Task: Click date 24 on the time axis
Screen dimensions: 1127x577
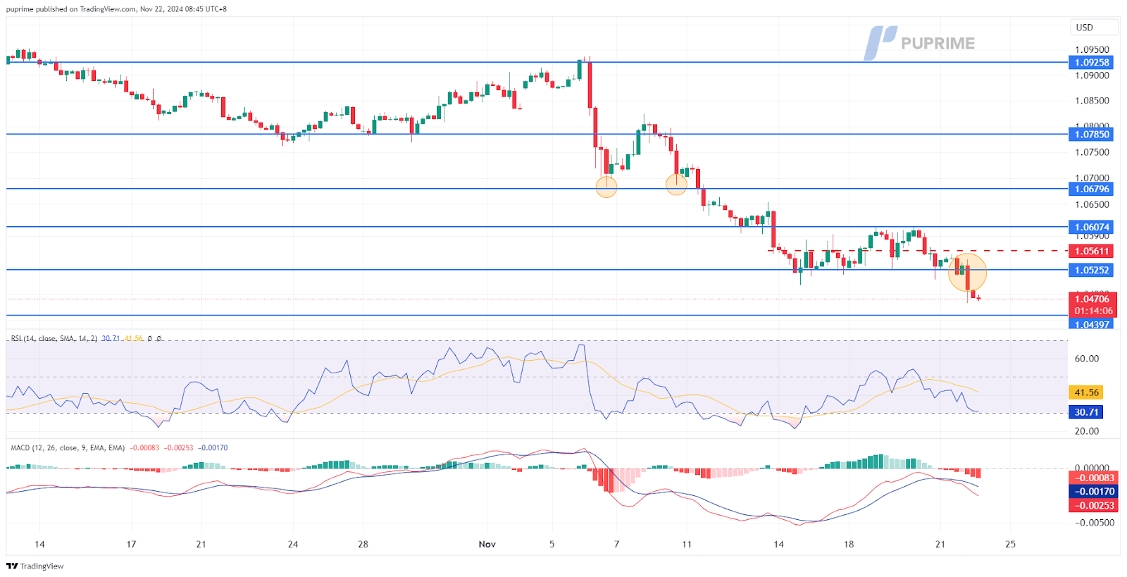Action: [293, 545]
